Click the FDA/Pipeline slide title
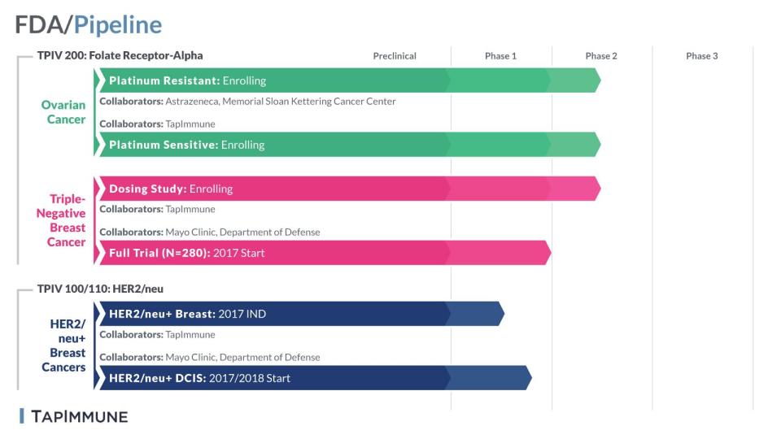This screenshot has width=781, height=439. (x=88, y=24)
